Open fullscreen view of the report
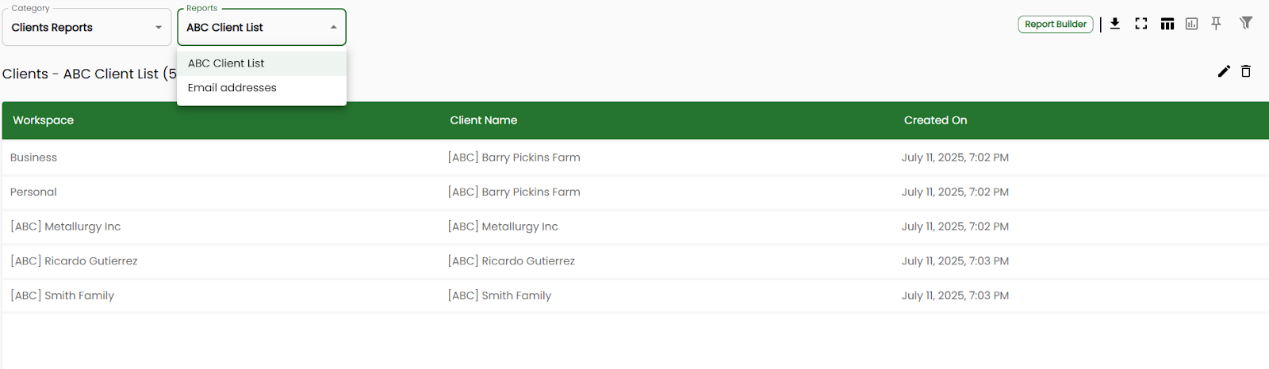 click(1141, 24)
